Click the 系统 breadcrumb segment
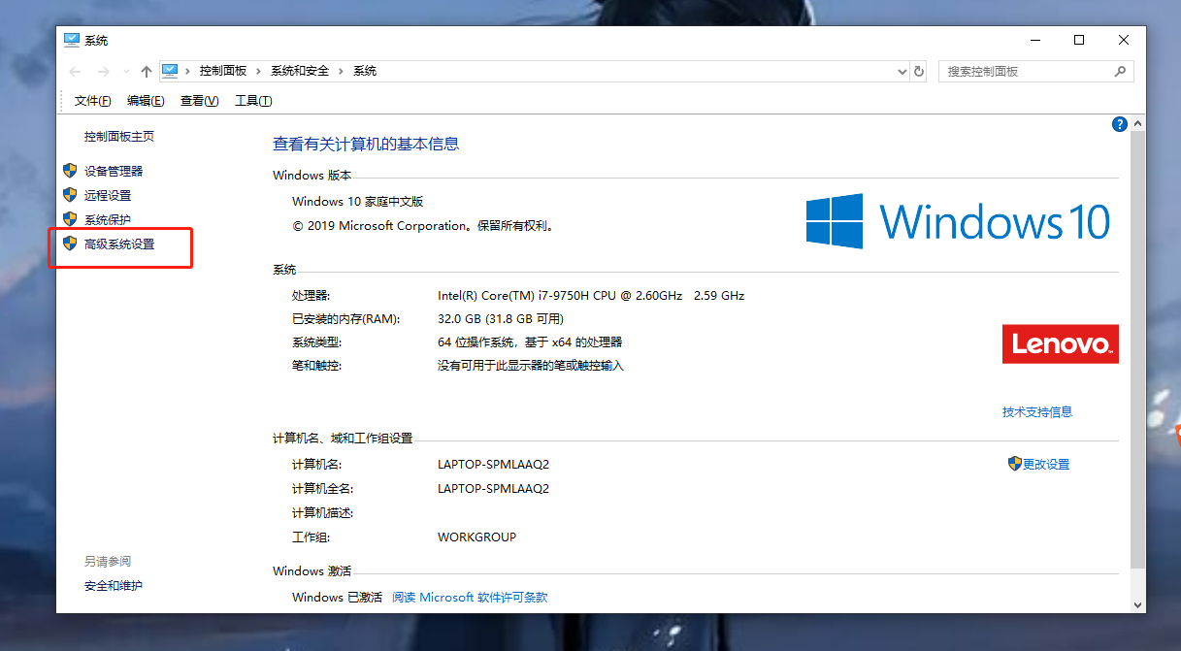The height and width of the screenshot is (651, 1181). click(365, 71)
